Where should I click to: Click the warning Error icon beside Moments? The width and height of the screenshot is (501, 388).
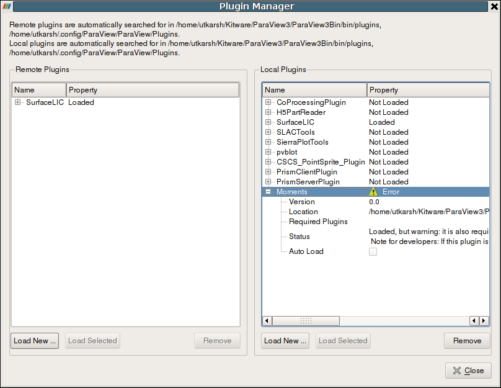[x=373, y=192]
